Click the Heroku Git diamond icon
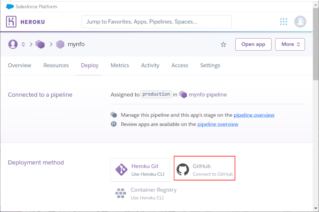319x212 pixels. click(121, 169)
